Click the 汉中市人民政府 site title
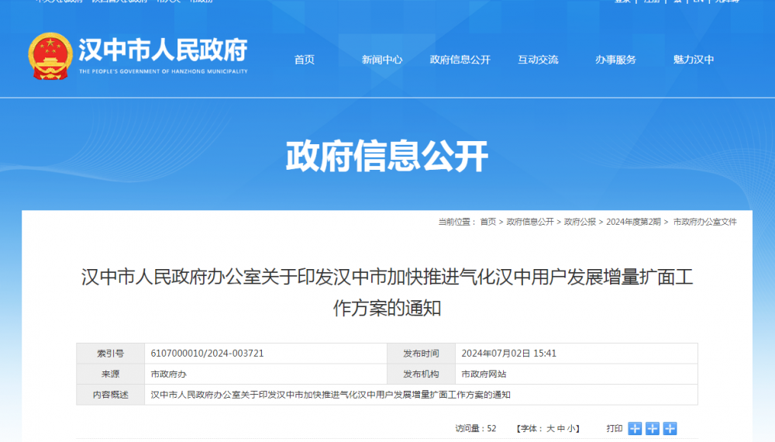Screen dimensions: 775x442 163,50
